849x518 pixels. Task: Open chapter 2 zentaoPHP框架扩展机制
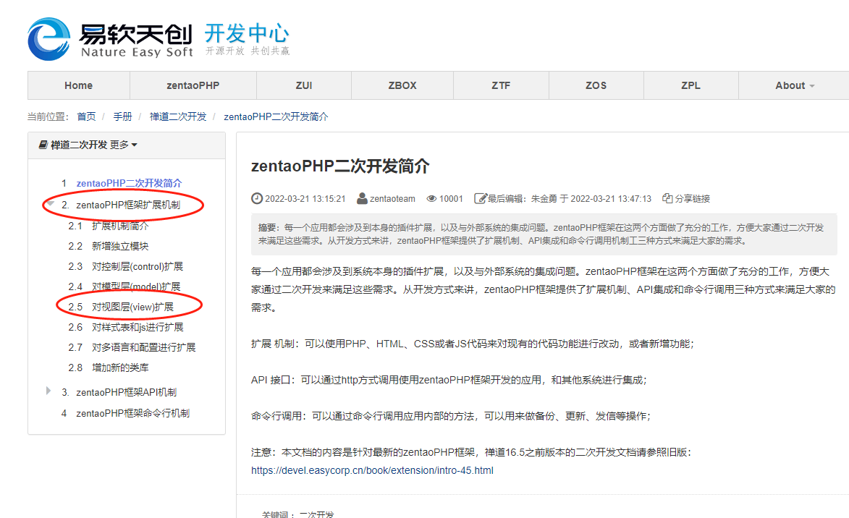point(128,205)
